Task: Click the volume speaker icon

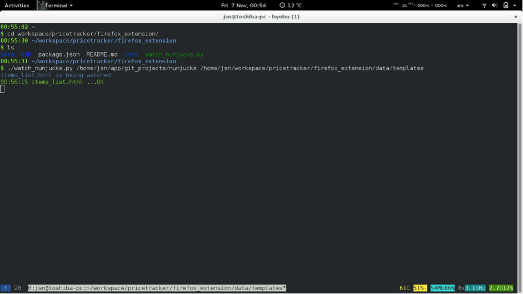Action: pyautogui.click(x=495, y=6)
